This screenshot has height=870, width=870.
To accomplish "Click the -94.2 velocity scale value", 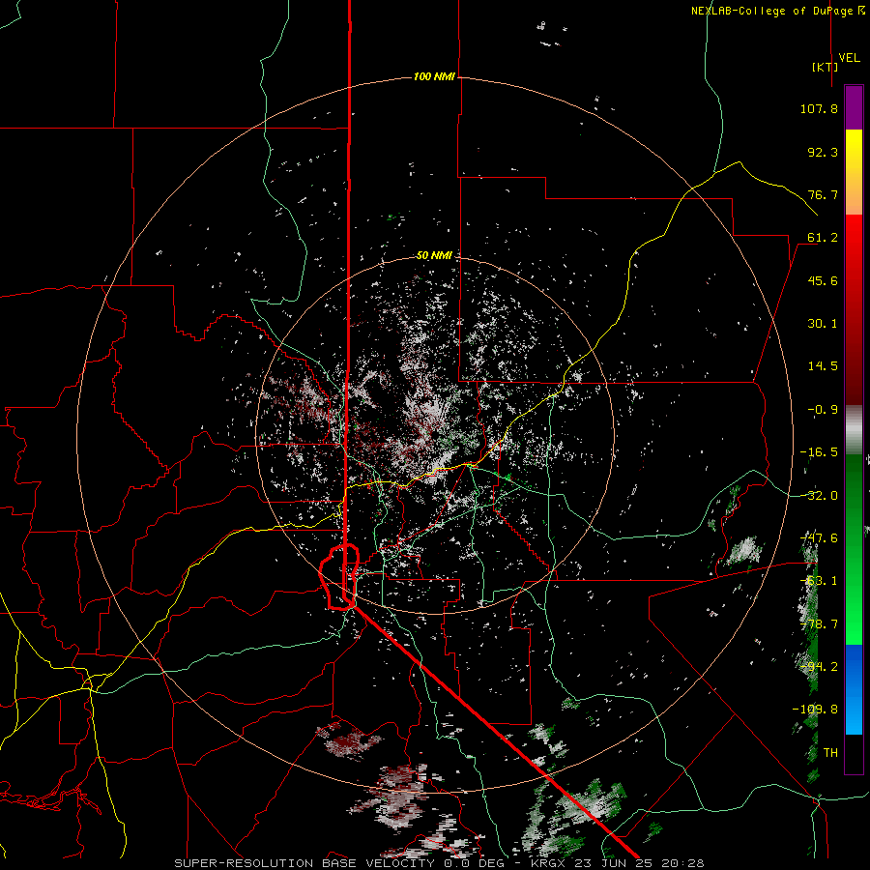I will tap(819, 666).
